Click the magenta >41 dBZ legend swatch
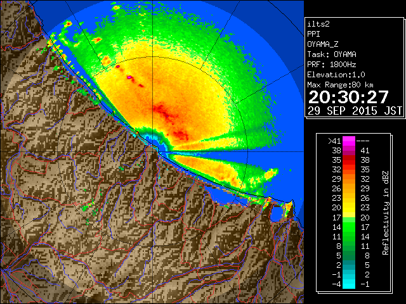 coord(349,141)
